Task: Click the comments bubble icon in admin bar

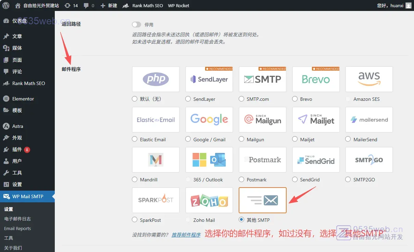Action: (86, 5)
